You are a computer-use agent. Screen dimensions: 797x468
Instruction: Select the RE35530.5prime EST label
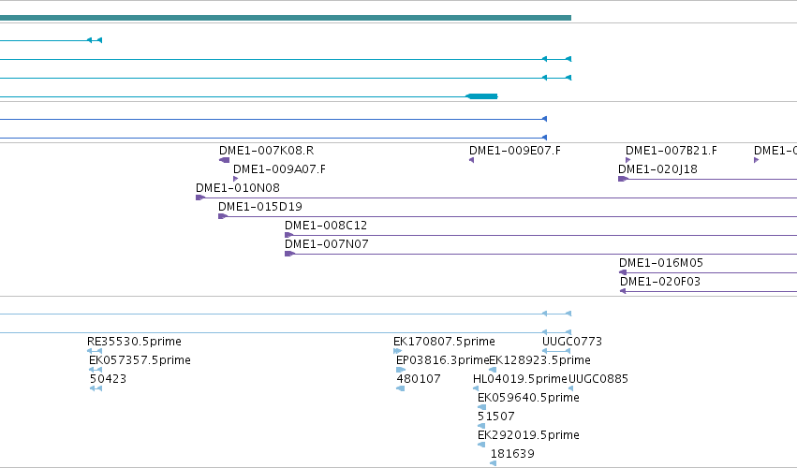[134, 342]
